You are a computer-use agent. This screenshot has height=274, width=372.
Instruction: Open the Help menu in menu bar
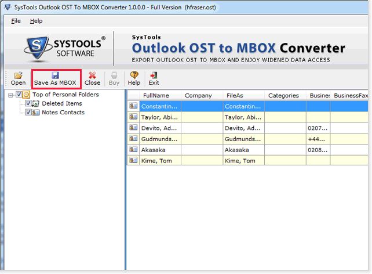[36, 21]
